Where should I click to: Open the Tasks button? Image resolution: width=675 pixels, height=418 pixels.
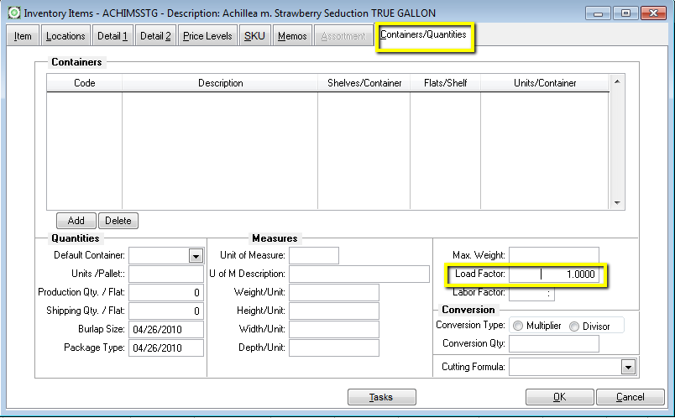[x=382, y=397]
